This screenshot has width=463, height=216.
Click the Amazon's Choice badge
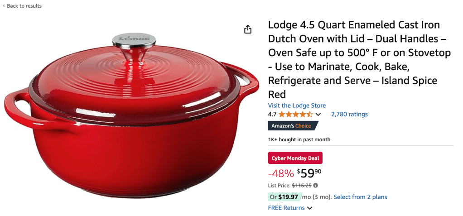pyautogui.click(x=293, y=126)
